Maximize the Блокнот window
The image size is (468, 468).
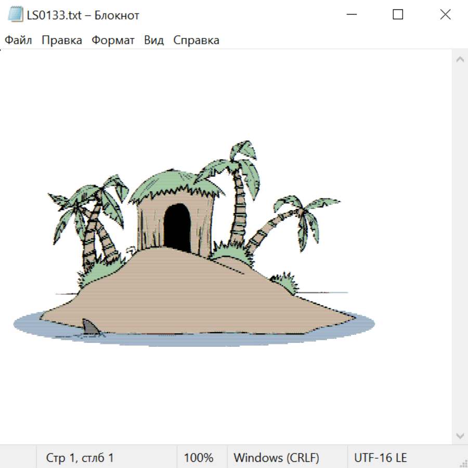click(398, 15)
